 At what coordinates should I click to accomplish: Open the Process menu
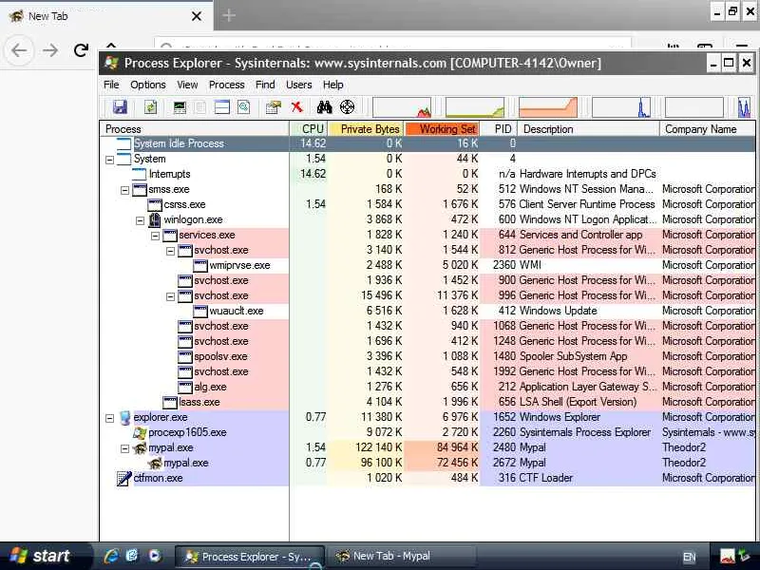tap(226, 85)
